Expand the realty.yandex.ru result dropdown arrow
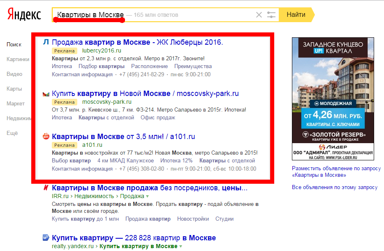The width and height of the screenshot is (384, 251). point(181,246)
